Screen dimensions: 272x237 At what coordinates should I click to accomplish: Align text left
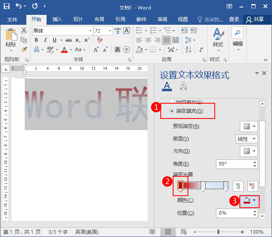click(x=139, y=40)
